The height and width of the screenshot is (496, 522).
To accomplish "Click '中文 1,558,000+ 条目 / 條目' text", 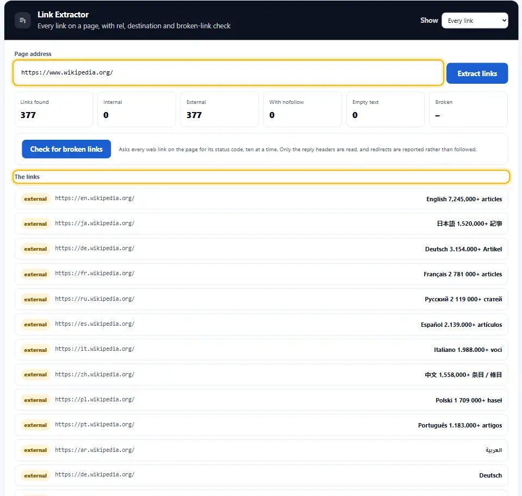I will click(x=463, y=375).
